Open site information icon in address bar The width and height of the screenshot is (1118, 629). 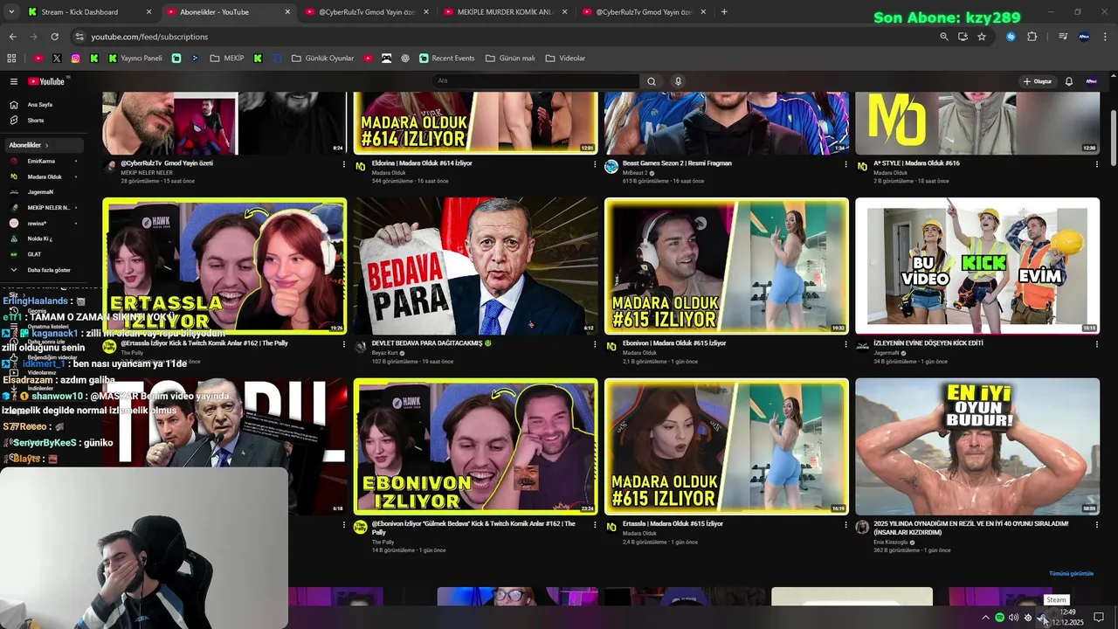click(79, 37)
